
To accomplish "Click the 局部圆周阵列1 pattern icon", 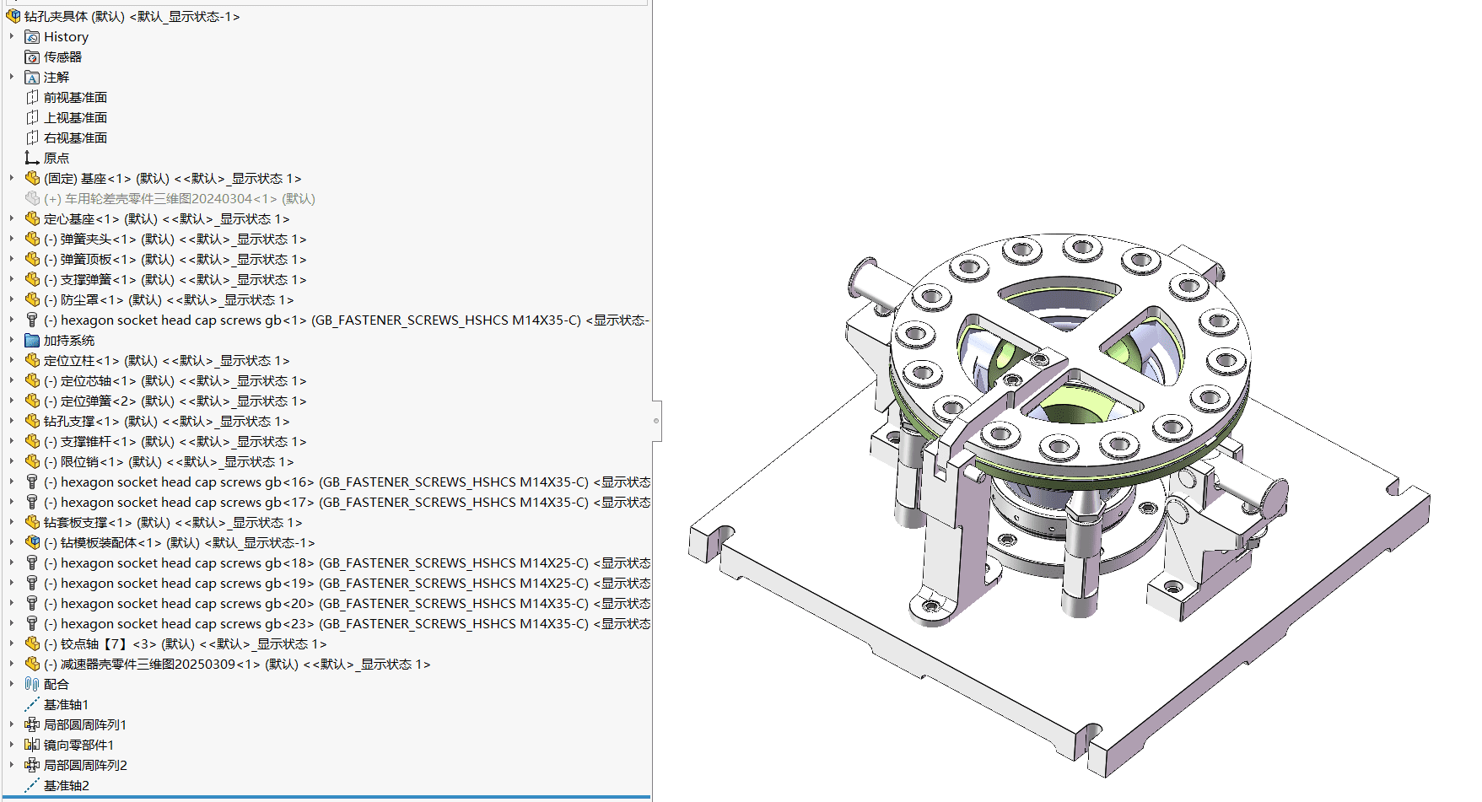I will click(32, 725).
